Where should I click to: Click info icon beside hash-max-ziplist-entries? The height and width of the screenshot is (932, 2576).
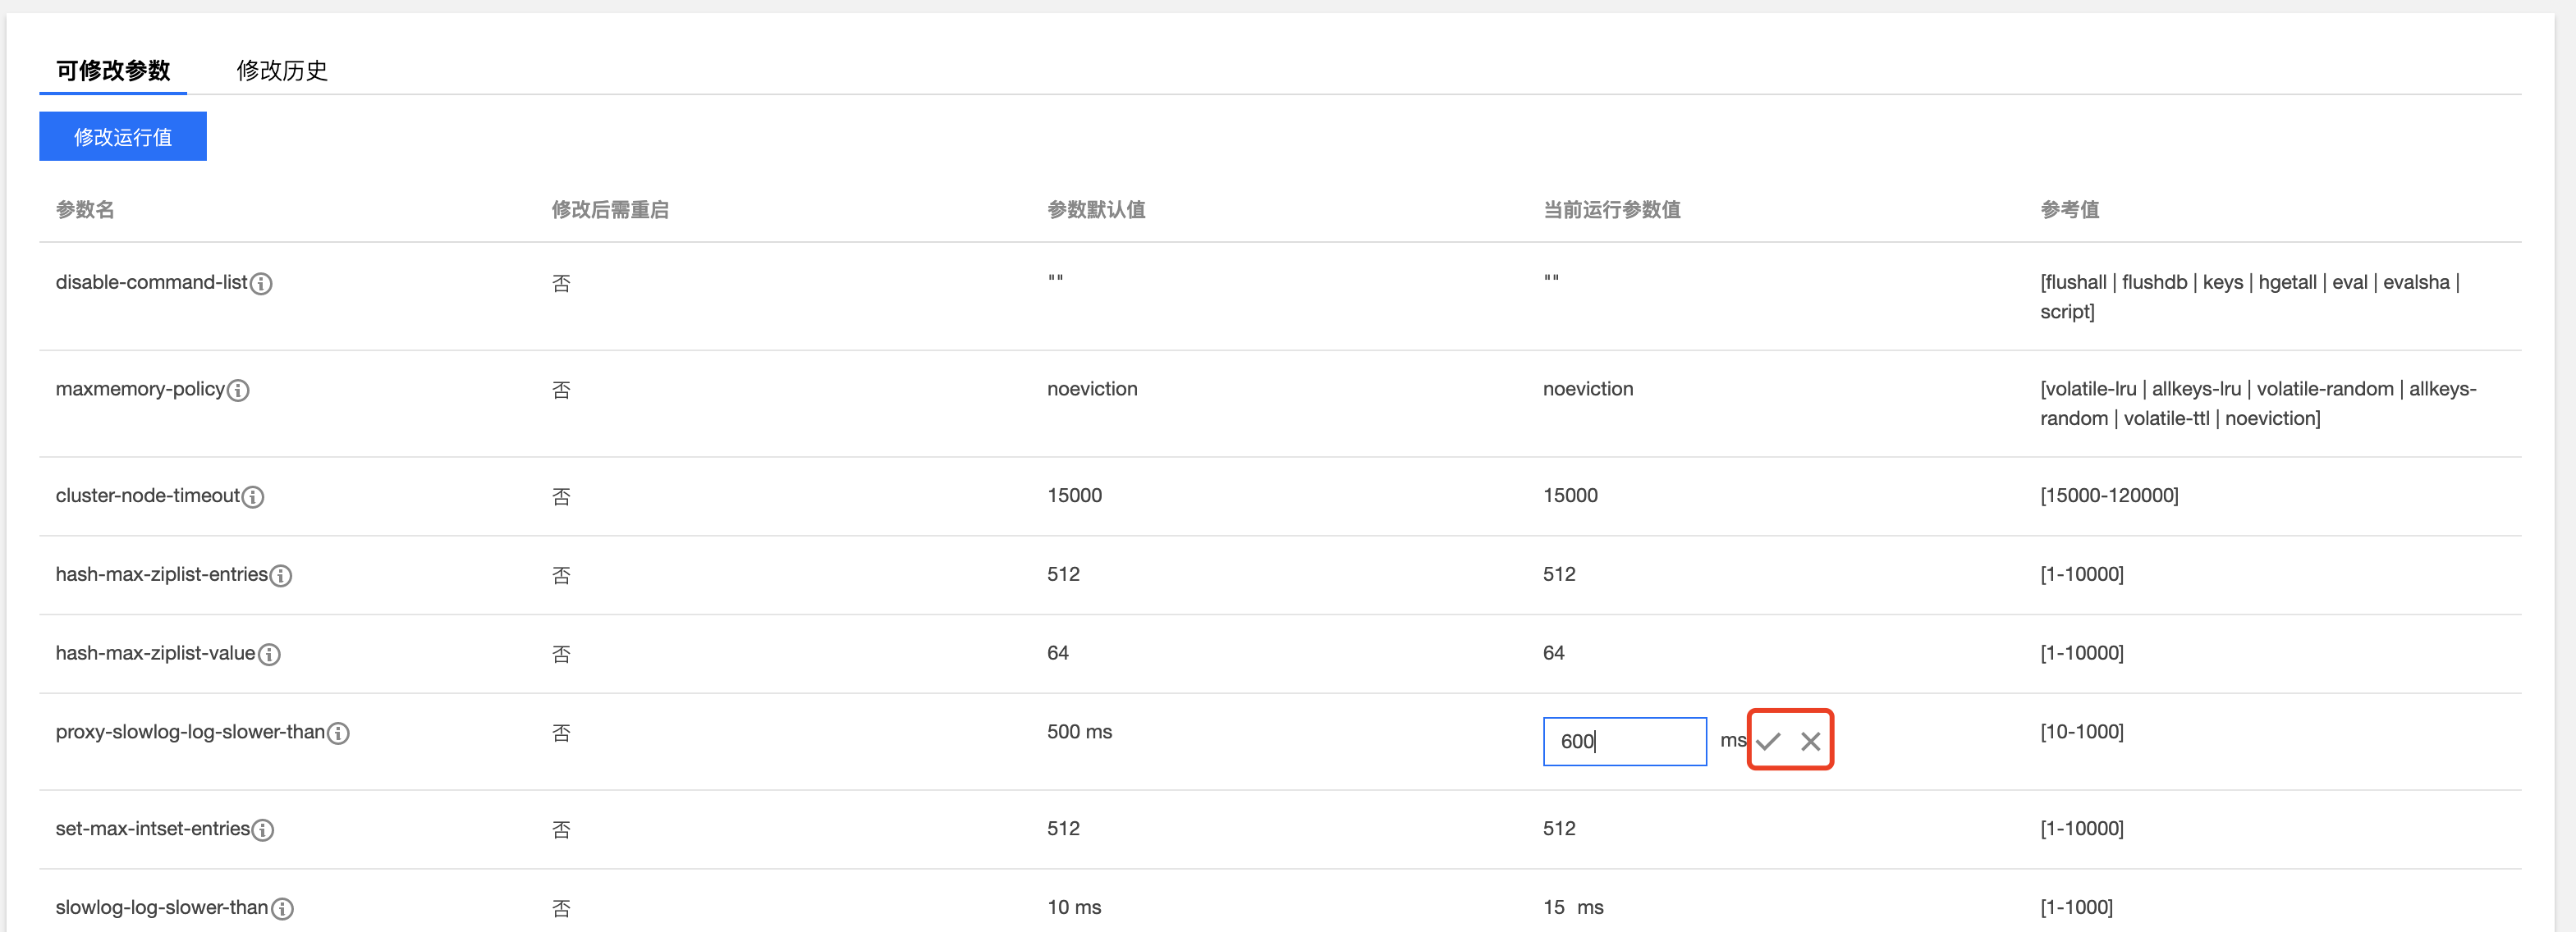[281, 575]
